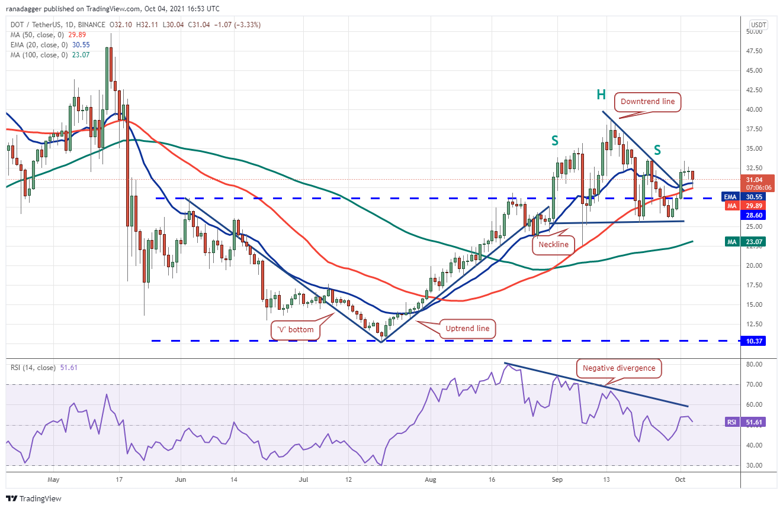Click the 70.00 RSI scale label
This screenshot has width=783, height=509.
pyautogui.click(x=753, y=385)
